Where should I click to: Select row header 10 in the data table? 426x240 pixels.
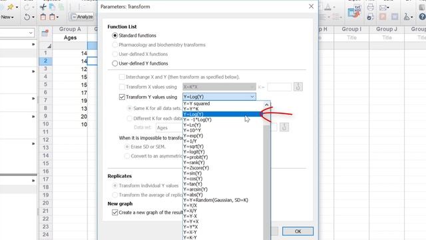[x=45, y=124]
